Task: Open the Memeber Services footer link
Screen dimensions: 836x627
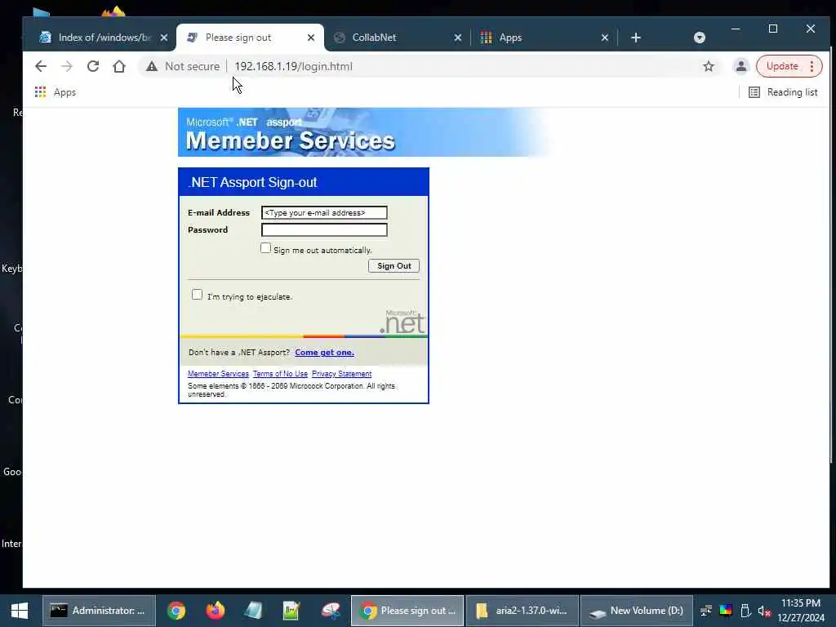Action: click(218, 374)
